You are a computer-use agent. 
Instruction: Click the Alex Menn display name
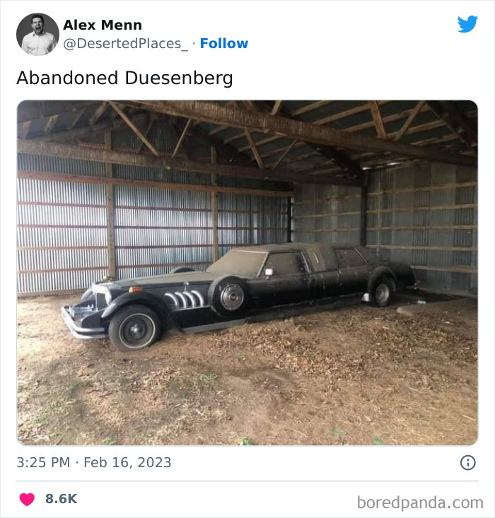click(103, 25)
